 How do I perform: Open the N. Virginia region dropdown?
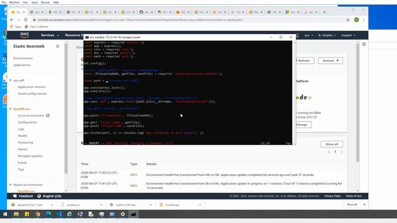coord(327,35)
